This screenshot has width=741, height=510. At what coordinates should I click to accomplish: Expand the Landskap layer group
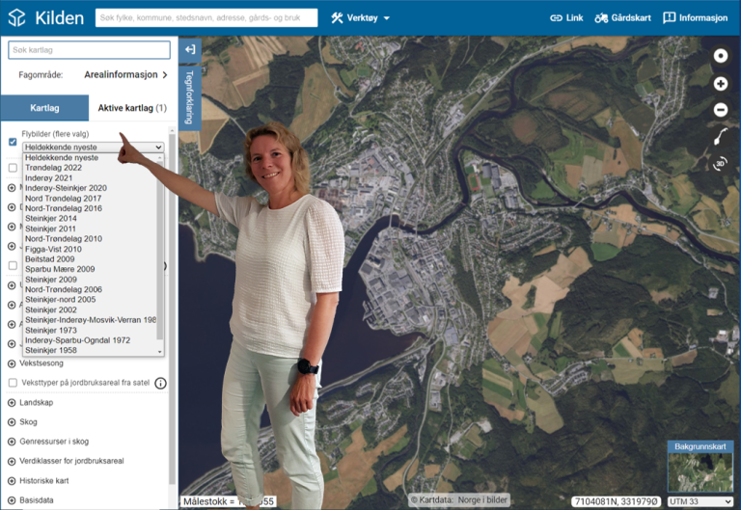click(x=12, y=403)
